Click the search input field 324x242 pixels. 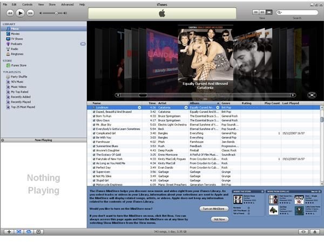[x=297, y=12]
